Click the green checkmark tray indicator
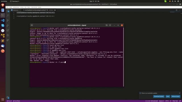 pyautogui.click(x=166, y=1)
